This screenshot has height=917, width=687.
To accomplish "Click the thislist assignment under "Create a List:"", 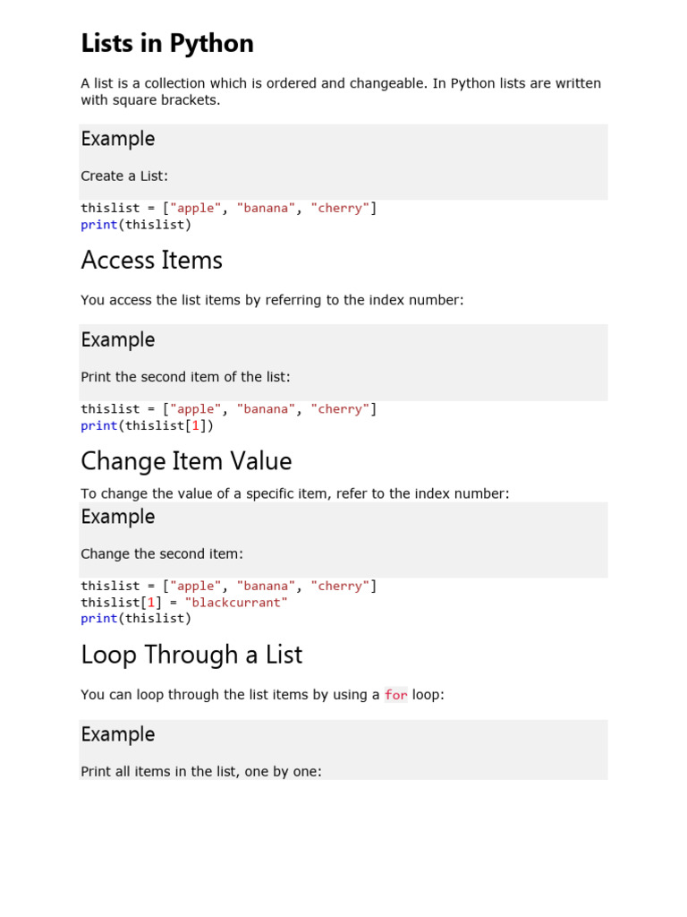I will pyautogui.click(x=228, y=208).
